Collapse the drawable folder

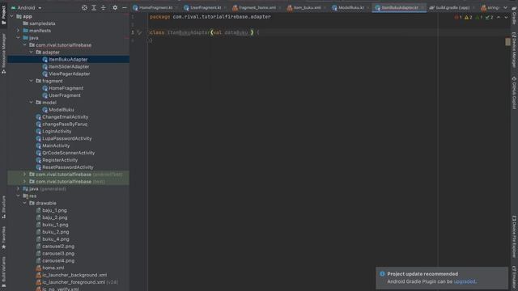pyautogui.click(x=25, y=203)
